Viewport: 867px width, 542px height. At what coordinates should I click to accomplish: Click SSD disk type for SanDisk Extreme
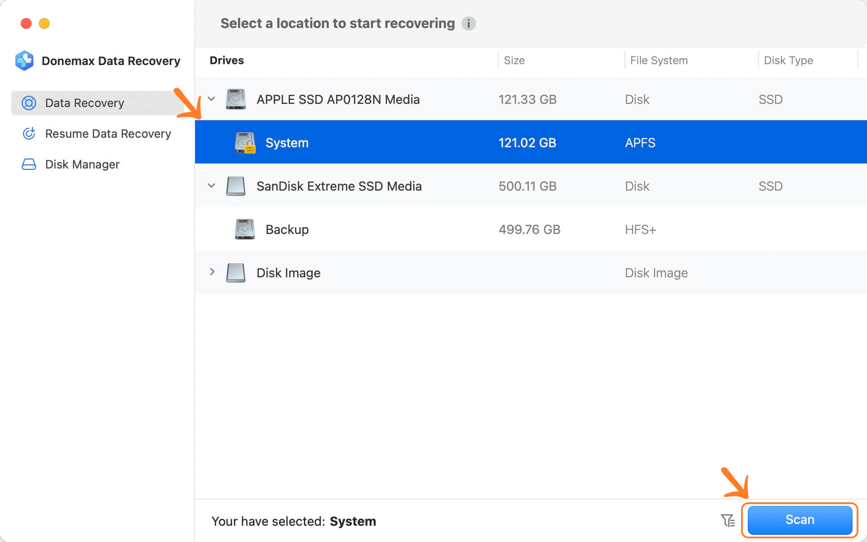[770, 186]
